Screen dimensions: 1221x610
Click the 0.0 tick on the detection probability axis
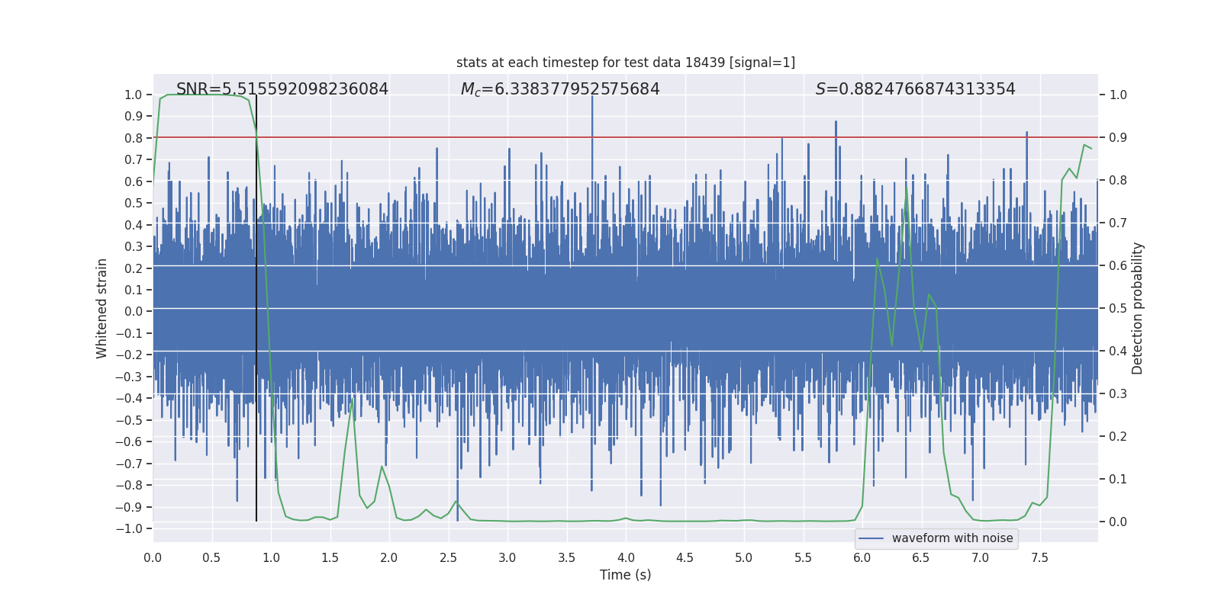click(1118, 522)
